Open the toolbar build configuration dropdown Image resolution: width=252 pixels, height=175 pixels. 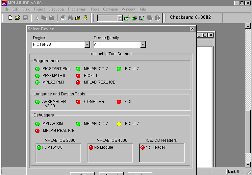tap(120, 18)
